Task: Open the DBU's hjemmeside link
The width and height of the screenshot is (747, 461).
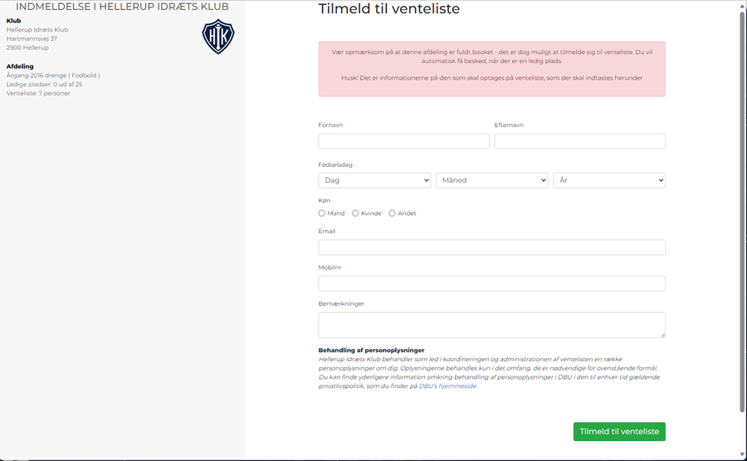Action: [x=447, y=386]
